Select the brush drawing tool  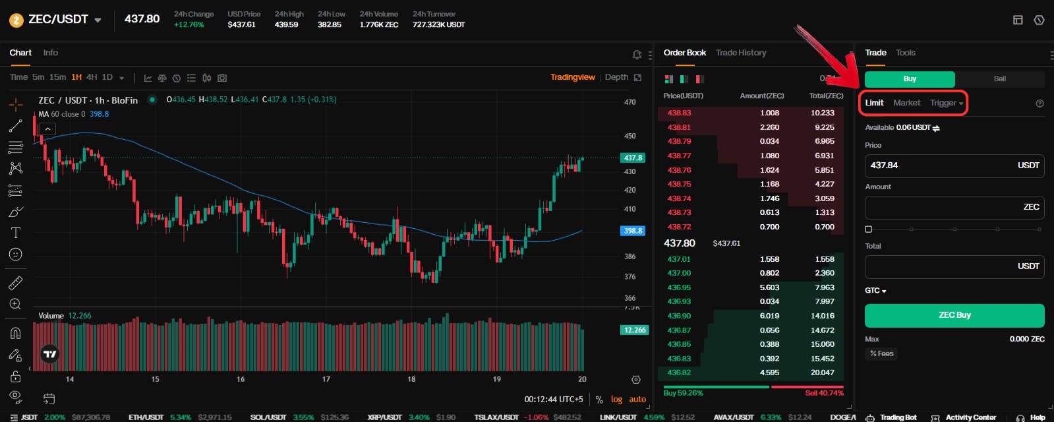16,212
